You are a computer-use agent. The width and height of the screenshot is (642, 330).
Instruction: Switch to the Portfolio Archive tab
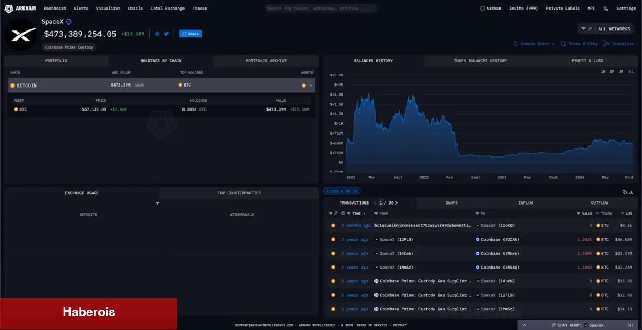[266, 61]
